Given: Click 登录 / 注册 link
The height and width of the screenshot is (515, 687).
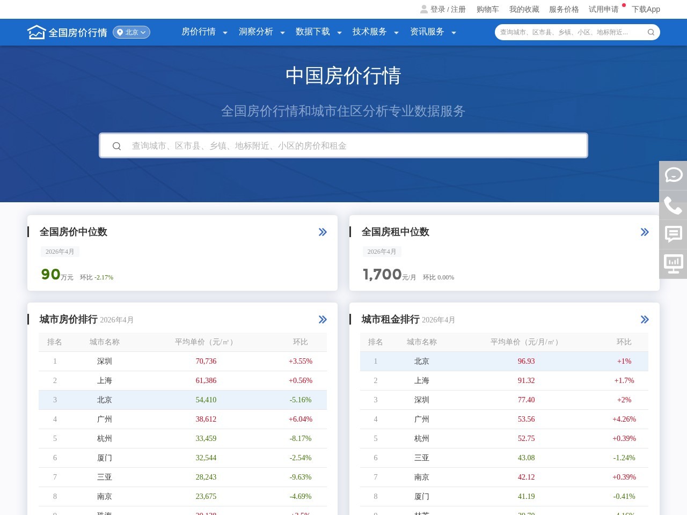Looking at the screenshot, I should 448,9.
